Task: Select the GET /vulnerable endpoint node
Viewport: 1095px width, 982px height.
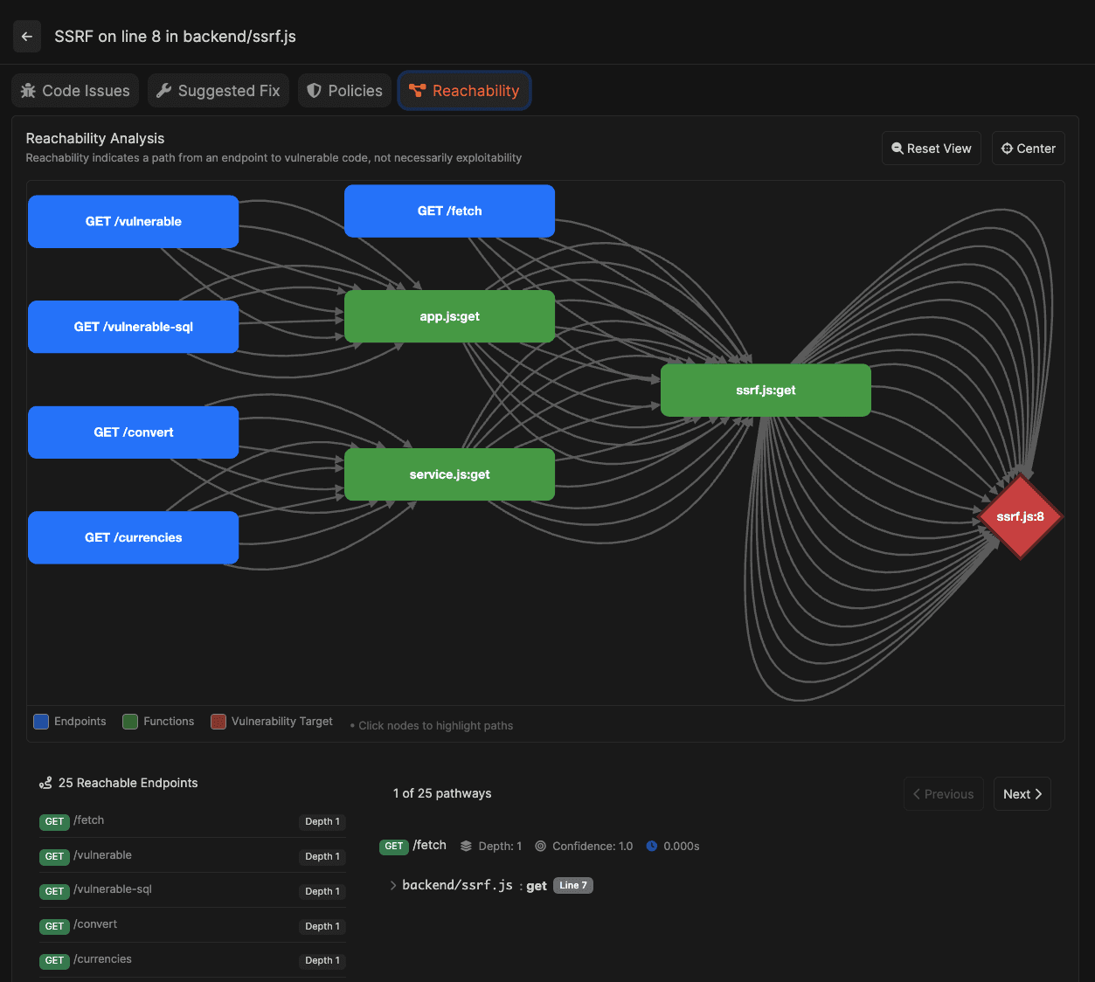Action: pos(133,222)
